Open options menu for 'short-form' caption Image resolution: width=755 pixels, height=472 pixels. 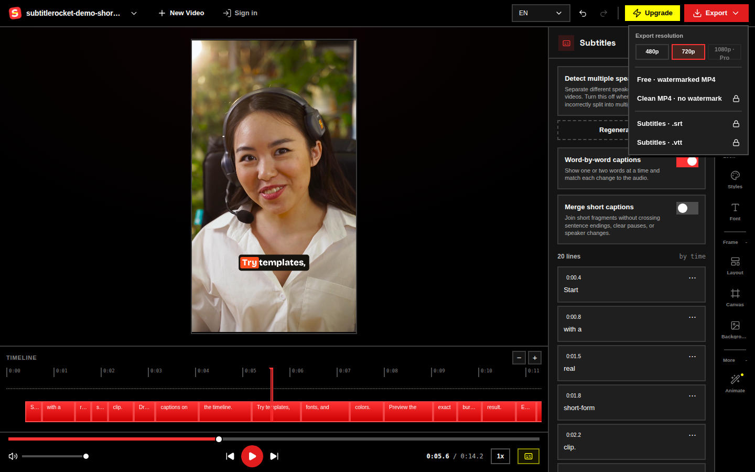point(692,396)
